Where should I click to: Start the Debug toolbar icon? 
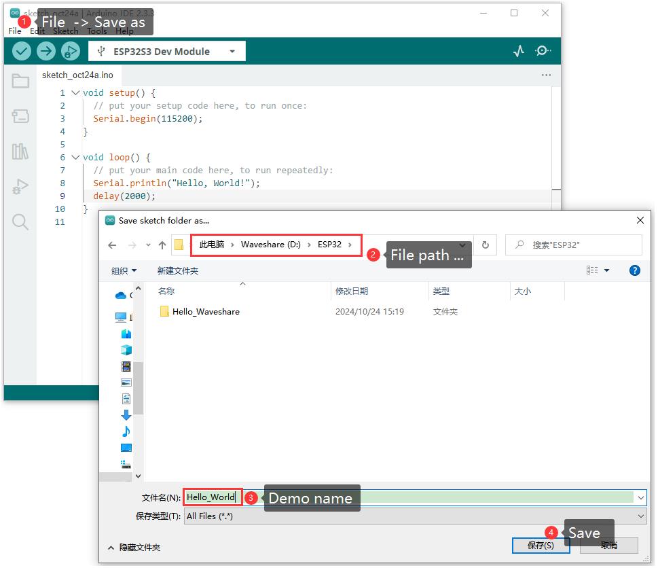tap(70, 51)
